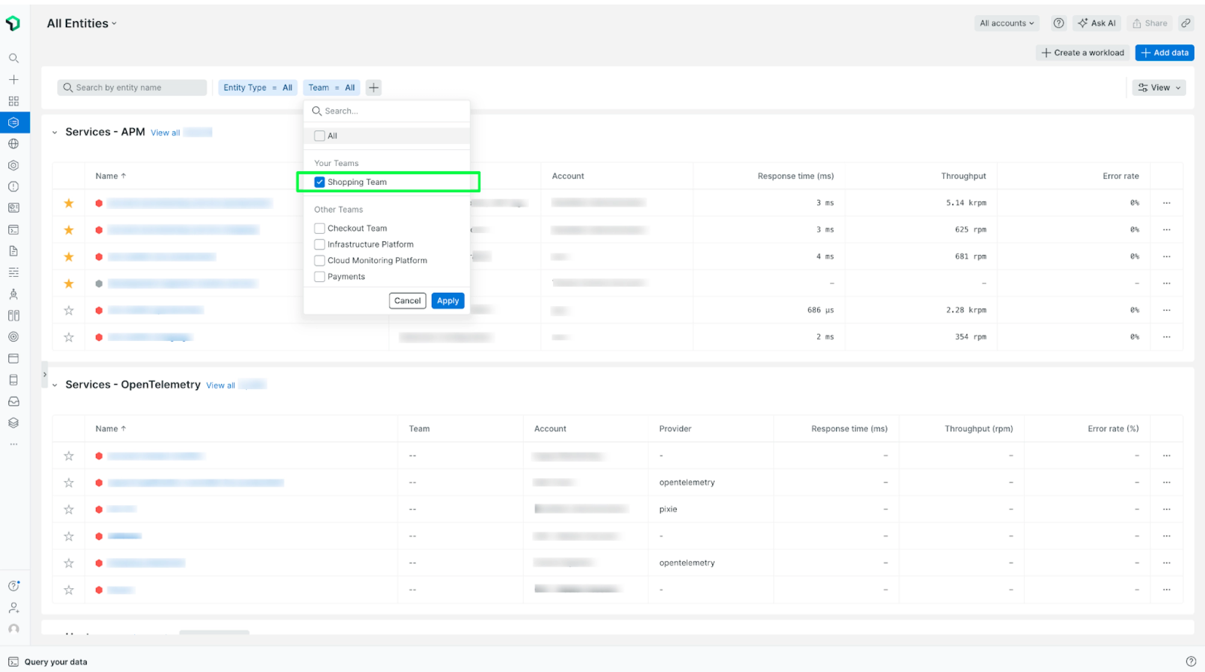Image resolution: width=1205 pixels, height=672 pixels.
Task: Open the help question mark icon in header
Action: point(1059,23)
